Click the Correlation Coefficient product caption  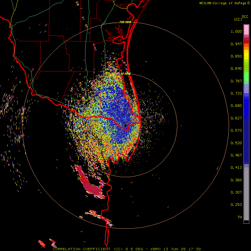point(127,249)
